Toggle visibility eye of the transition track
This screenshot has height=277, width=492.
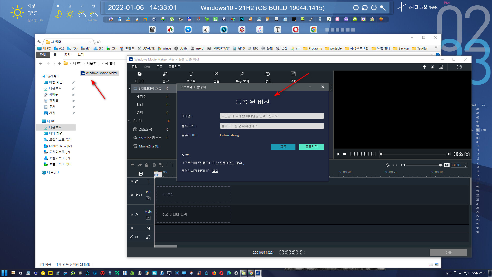tap(132, 228)
